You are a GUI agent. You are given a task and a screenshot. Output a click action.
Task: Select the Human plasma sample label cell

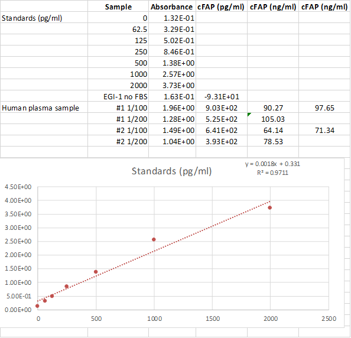44,108
